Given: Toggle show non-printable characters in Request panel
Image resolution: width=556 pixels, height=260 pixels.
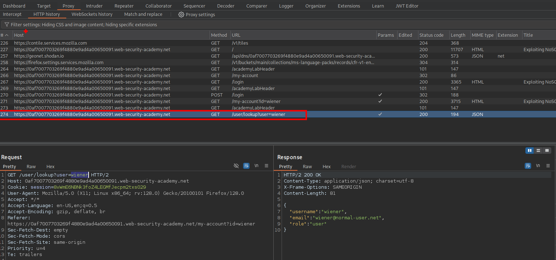Looking at the screenshot, I should [256, 166].
